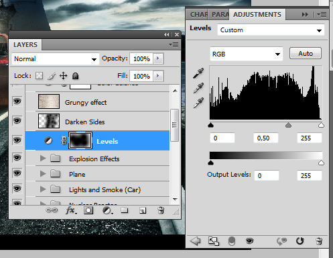Open the blend mode Normal dropdown
333x258 pixels.
pos(56,59)
